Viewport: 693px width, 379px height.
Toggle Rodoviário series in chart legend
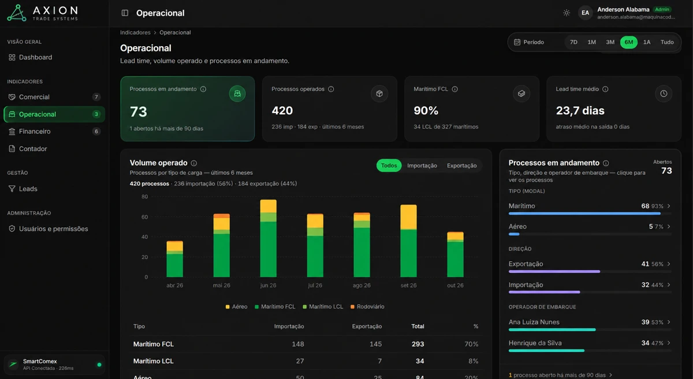pos(367,307)
